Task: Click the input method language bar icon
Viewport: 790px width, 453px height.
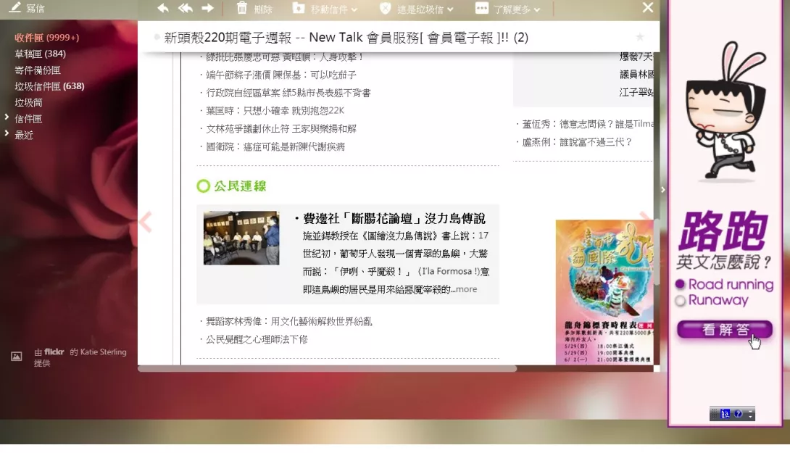Action: tap(725, 414)
